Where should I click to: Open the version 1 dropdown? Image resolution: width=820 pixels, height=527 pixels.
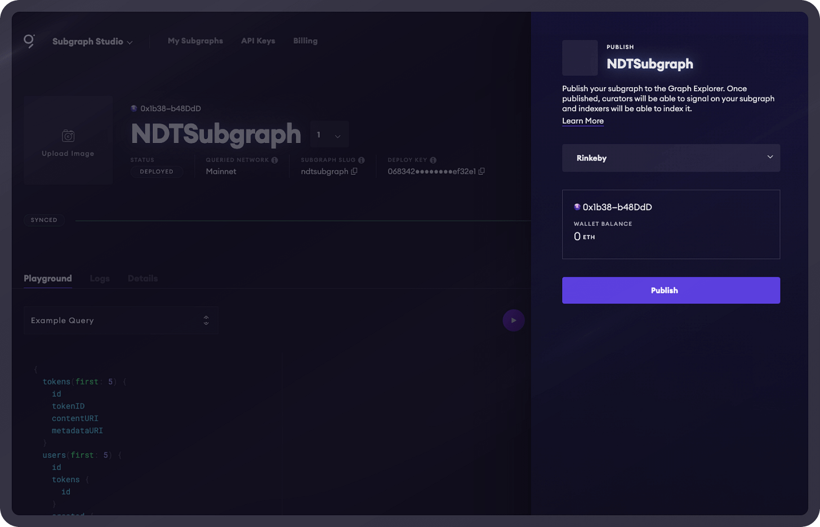tap(329, 135)
